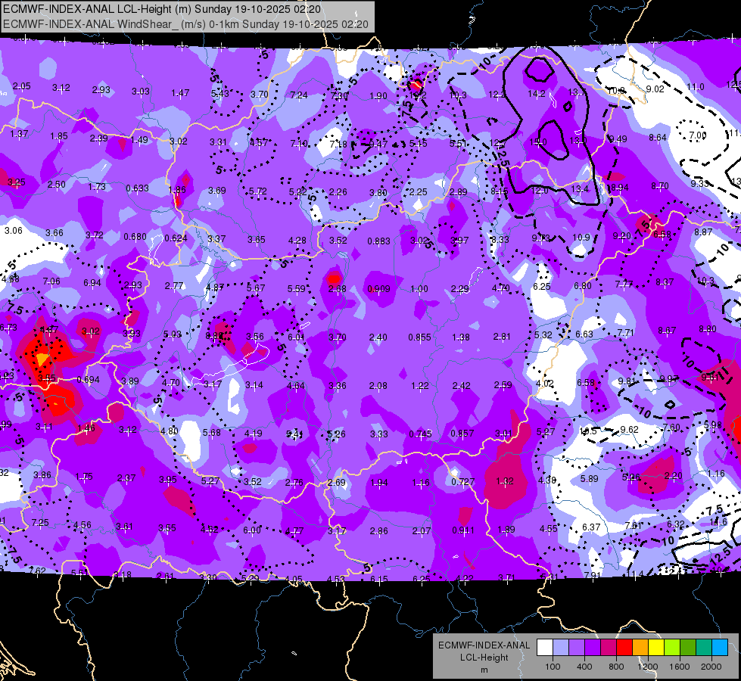This screenshot has height=681, width=741.
Task: Click the grid value '2.20'
Action: (x=674, y=475)
